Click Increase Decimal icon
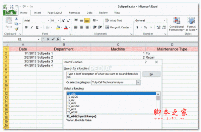201x132 pixels. pos(158,27)
